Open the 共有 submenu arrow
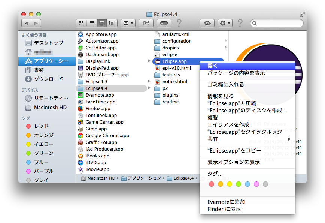 [x=289, y=139]
